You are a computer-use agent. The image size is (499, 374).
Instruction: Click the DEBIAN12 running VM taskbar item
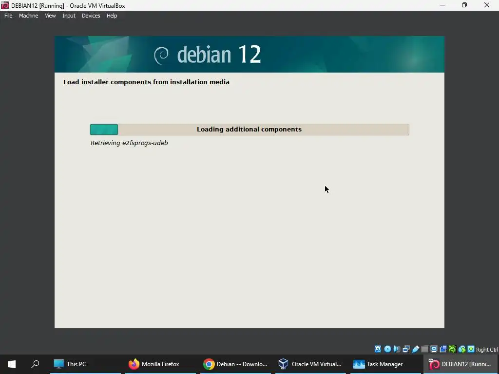tap(461, 364)
